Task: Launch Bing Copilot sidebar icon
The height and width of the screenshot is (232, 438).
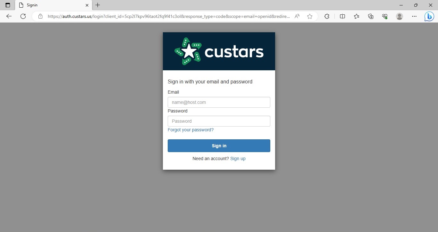Action: pos(429,16)
